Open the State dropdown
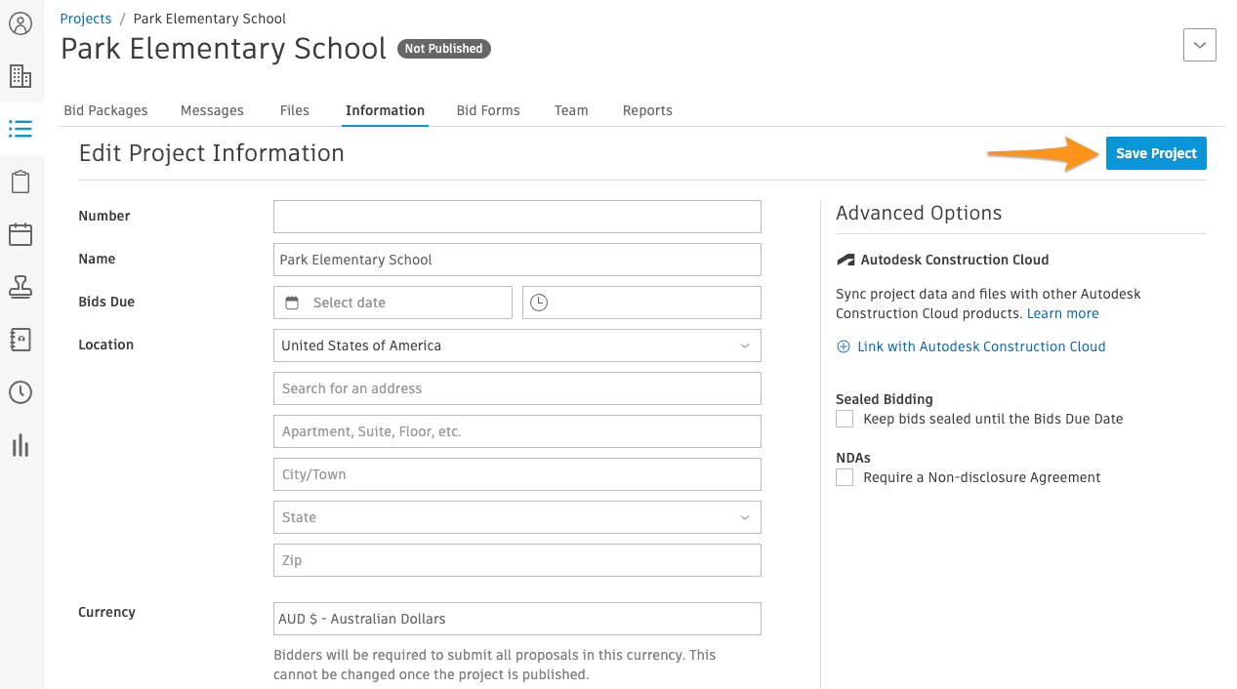Screen dimensions: 1237x689 (517, 517)
